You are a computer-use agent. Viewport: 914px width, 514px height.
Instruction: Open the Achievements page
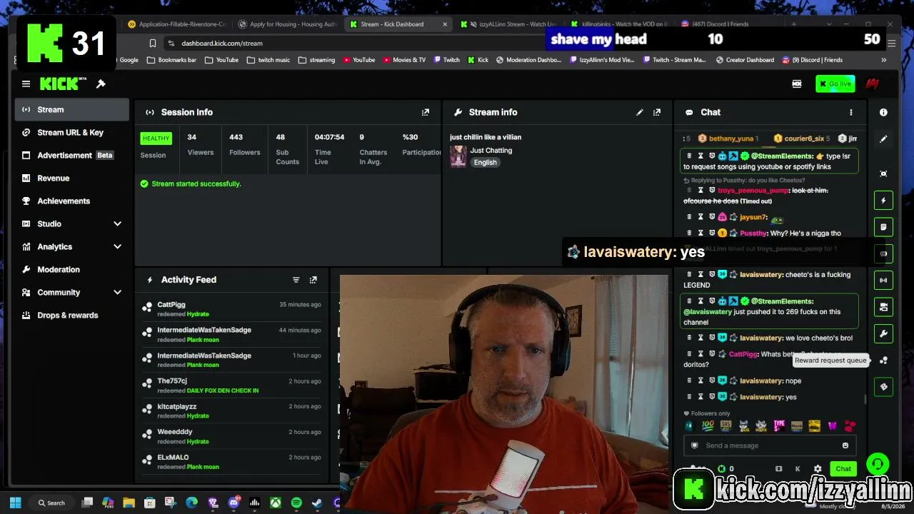(x=71, y=201)
